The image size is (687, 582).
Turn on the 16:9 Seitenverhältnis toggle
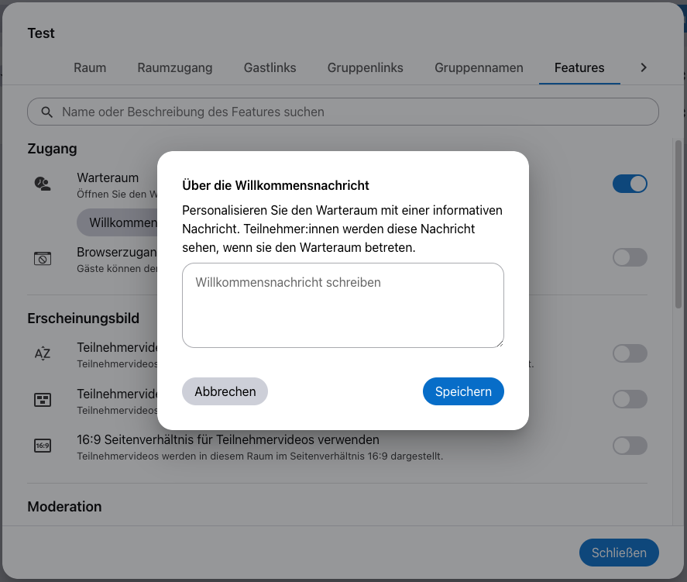click(630, 446)
